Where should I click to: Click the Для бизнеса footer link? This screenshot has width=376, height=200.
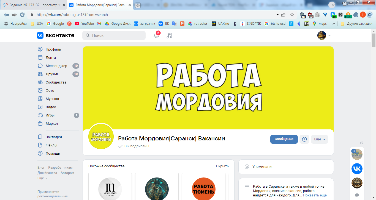click(47, 173)
